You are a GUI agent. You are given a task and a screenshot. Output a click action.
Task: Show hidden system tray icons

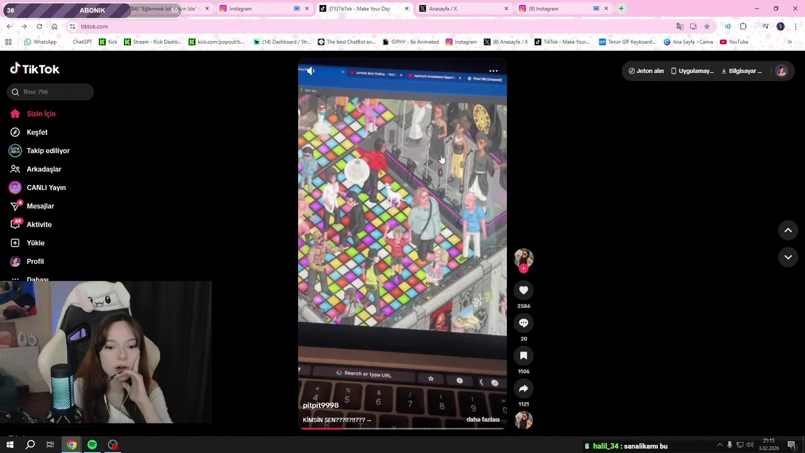[720, 445]
